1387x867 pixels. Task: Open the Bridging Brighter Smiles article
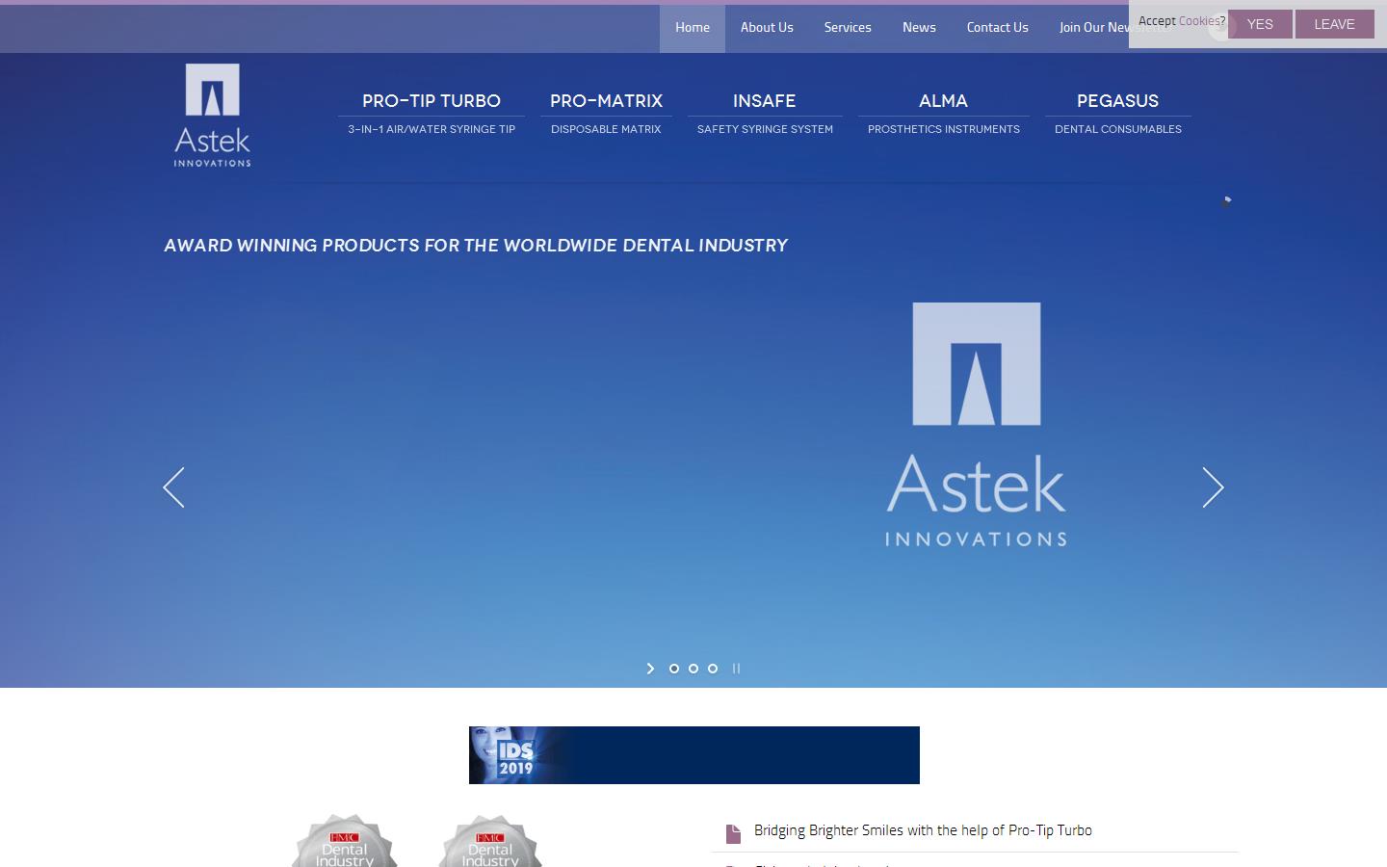(922, 830)
